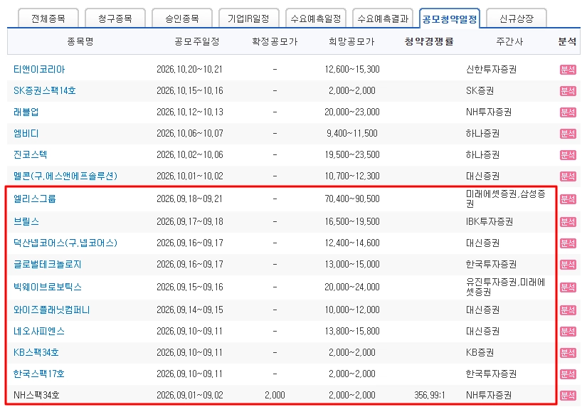Click the 분석 column header

(x=567, y=41)
